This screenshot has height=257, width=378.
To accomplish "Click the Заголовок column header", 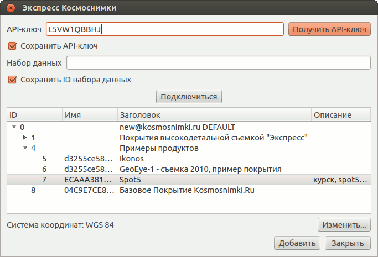I will pyautogui.click(x=214, y=115).
